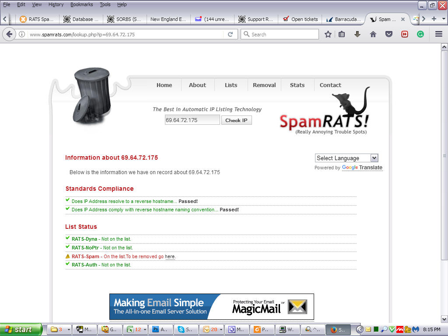Switch to the Database tab
448x336 pixels.
(x=81, y=19)
